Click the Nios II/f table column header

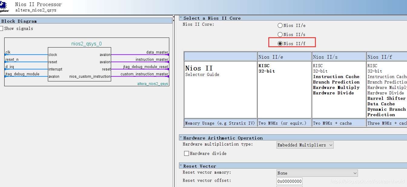[387, 57]
